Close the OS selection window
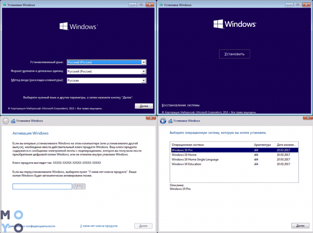This screenshot has width=313, height=233. [x=308, y=118]
